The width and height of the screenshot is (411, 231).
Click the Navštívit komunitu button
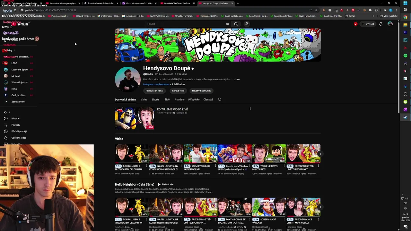[x=201, y=91]
